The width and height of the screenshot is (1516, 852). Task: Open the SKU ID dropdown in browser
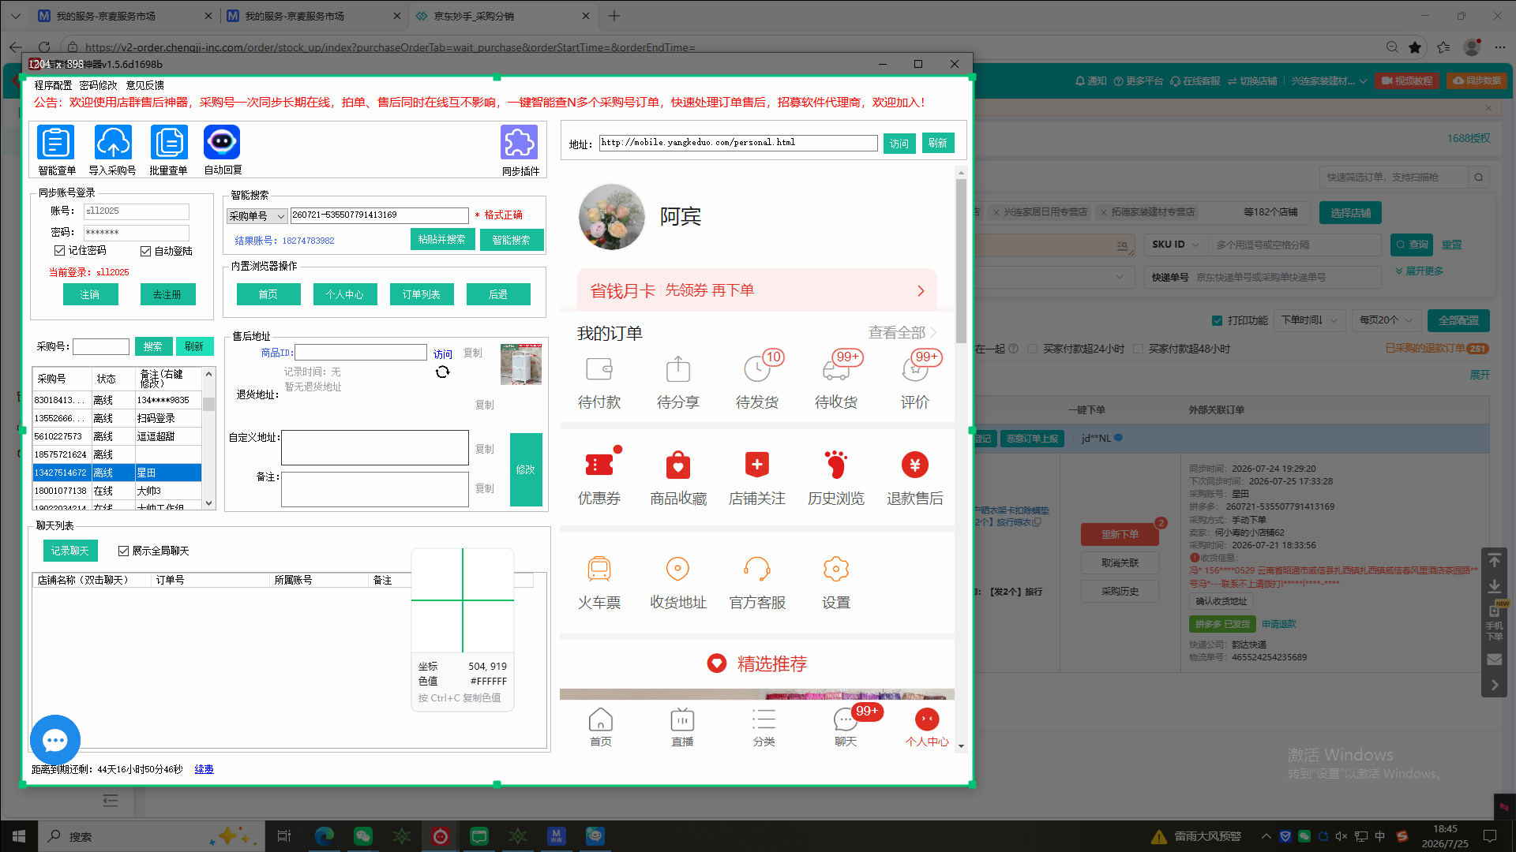tap(1176, 245)
